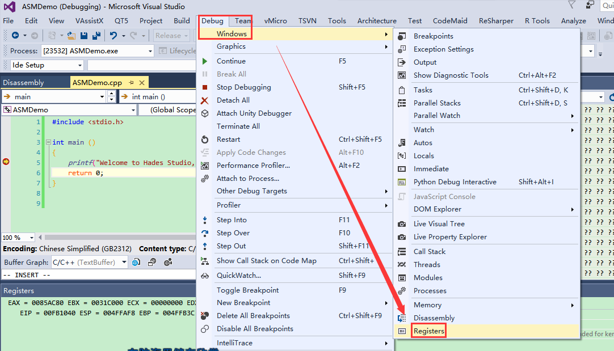Click the Restart debugging circular icon
This screenshot has height=351, width=614.
coord(205,139)
